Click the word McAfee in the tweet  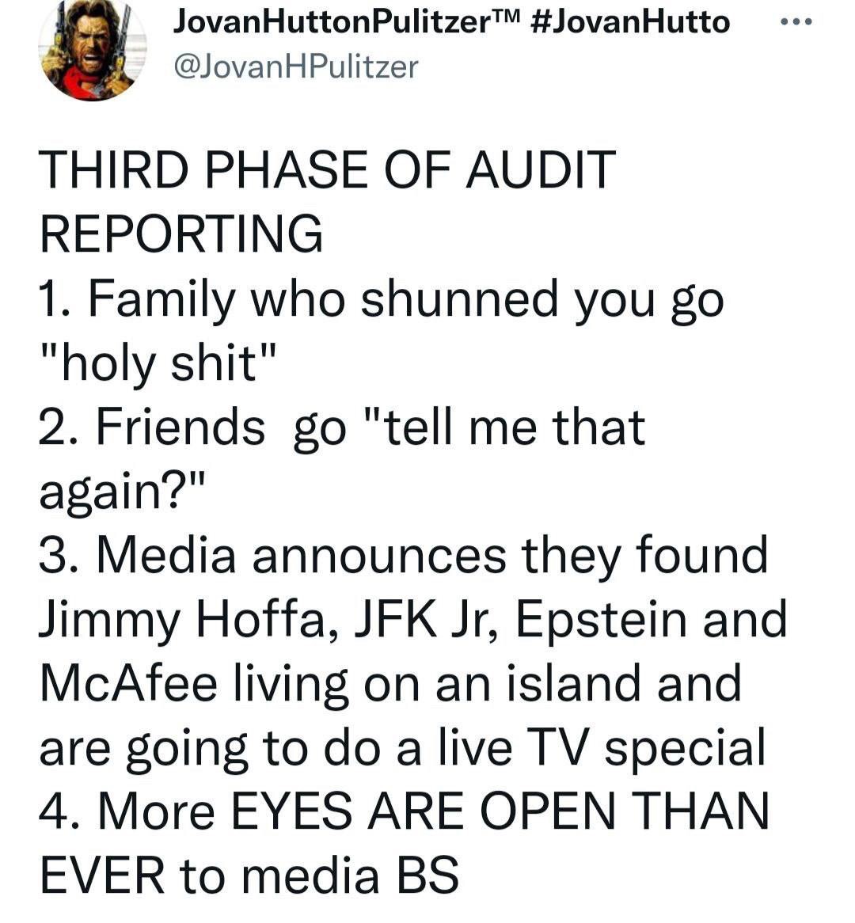tap(128, 683)
